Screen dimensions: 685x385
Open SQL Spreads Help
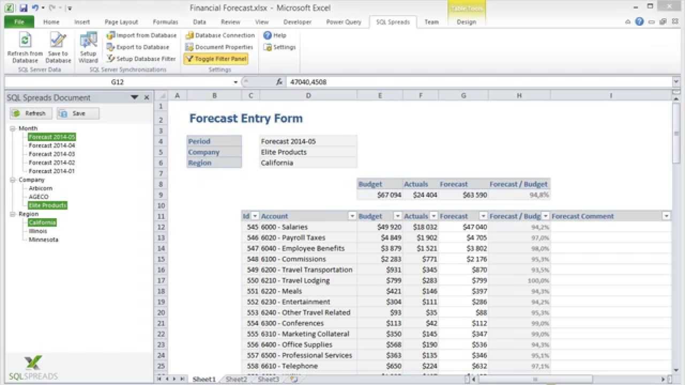(275, 35)
